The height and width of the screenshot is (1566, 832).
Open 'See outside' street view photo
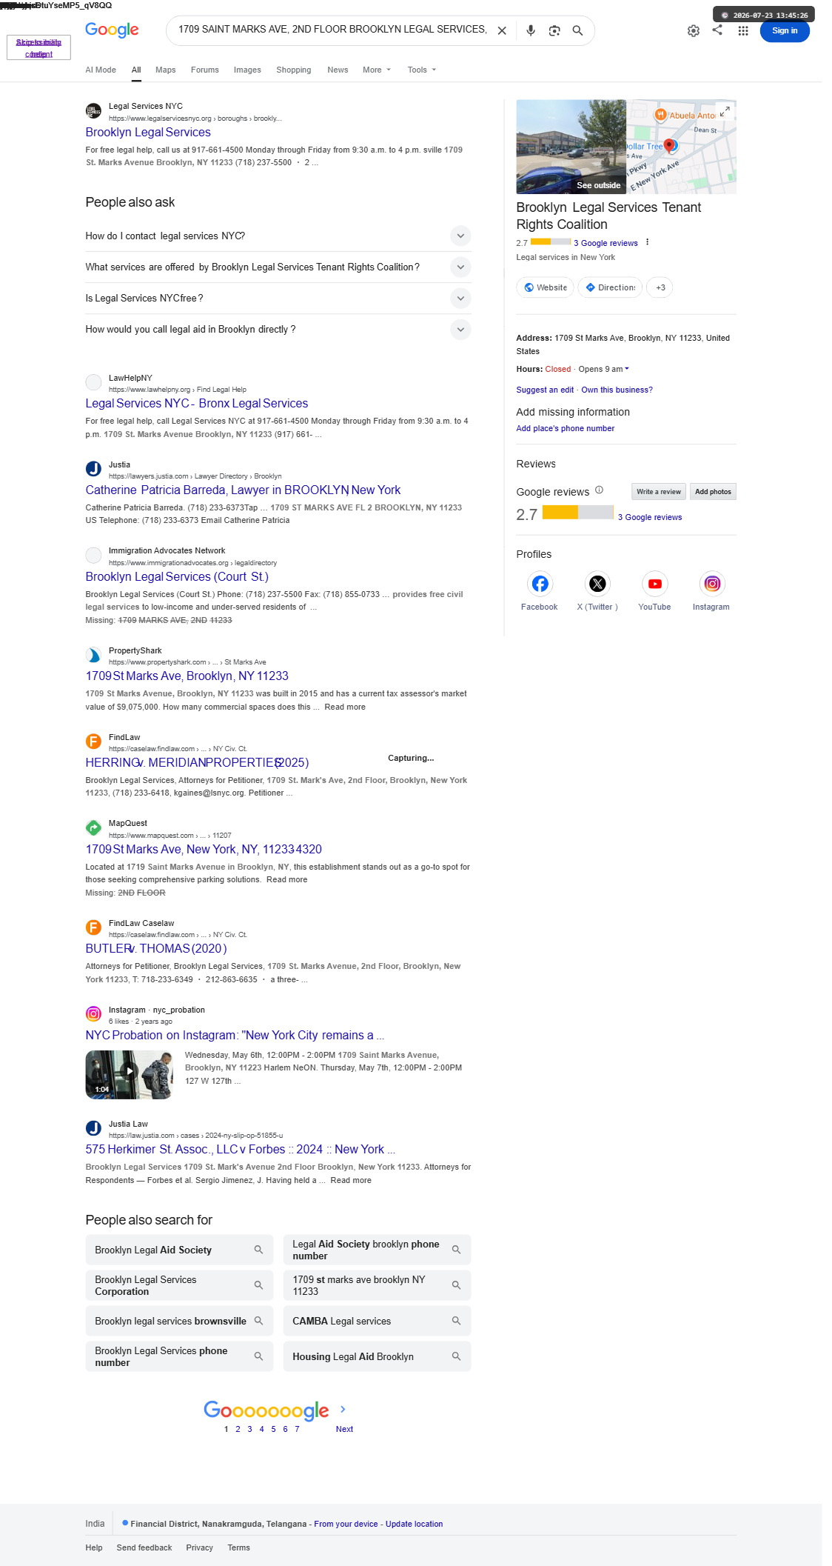tap(571, 147)
